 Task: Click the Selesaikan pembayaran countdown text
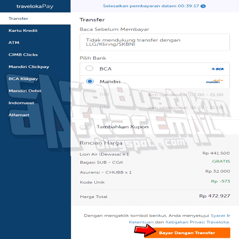pyautogui.click(x=151, y=6)
